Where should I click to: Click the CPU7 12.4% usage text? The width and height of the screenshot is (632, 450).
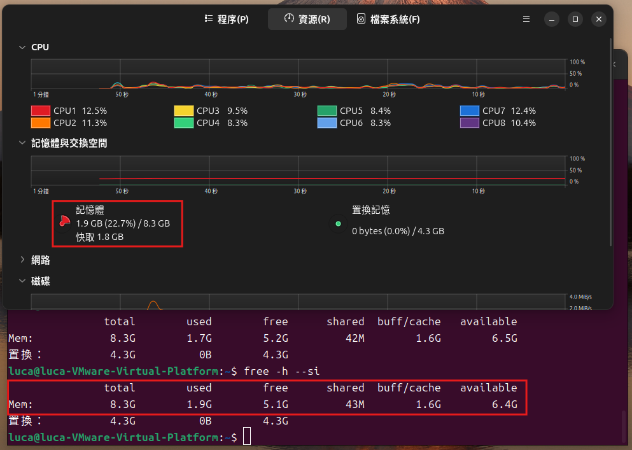(509, 111)
